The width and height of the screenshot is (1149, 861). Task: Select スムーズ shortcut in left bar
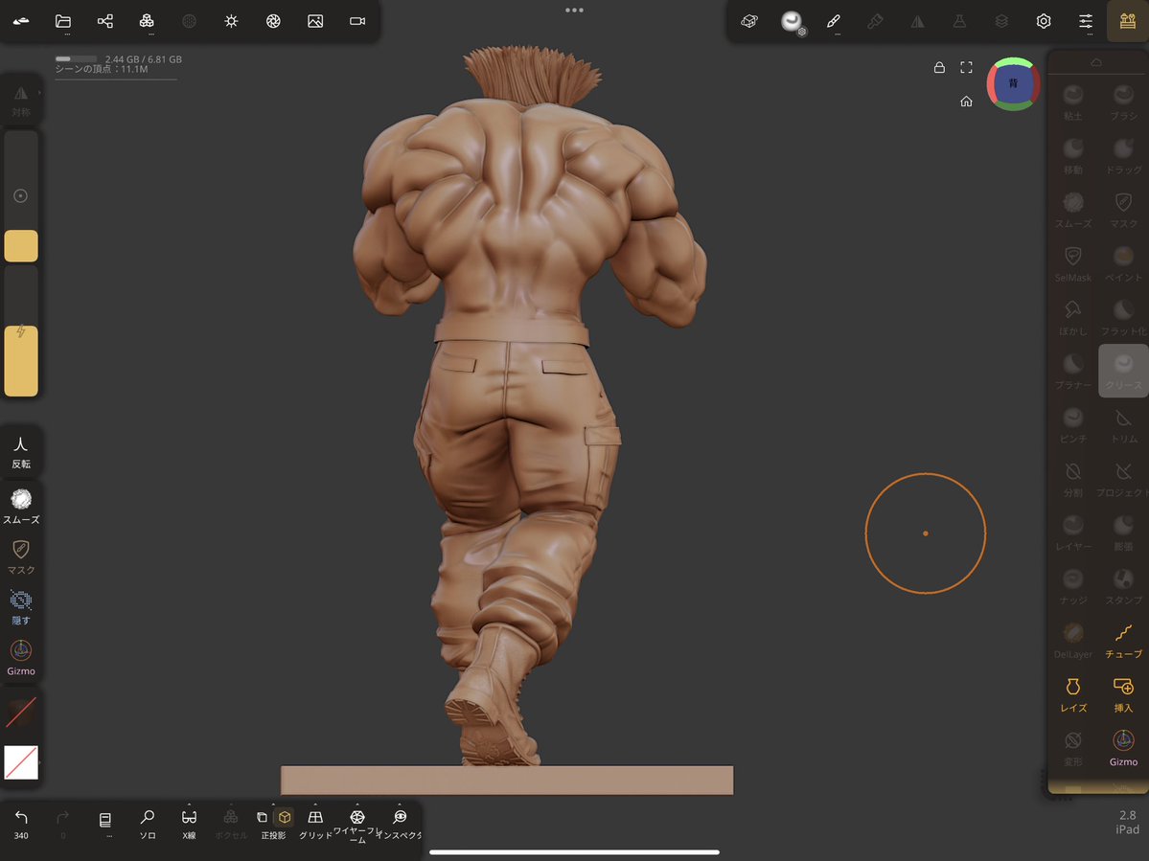point(21,507)
